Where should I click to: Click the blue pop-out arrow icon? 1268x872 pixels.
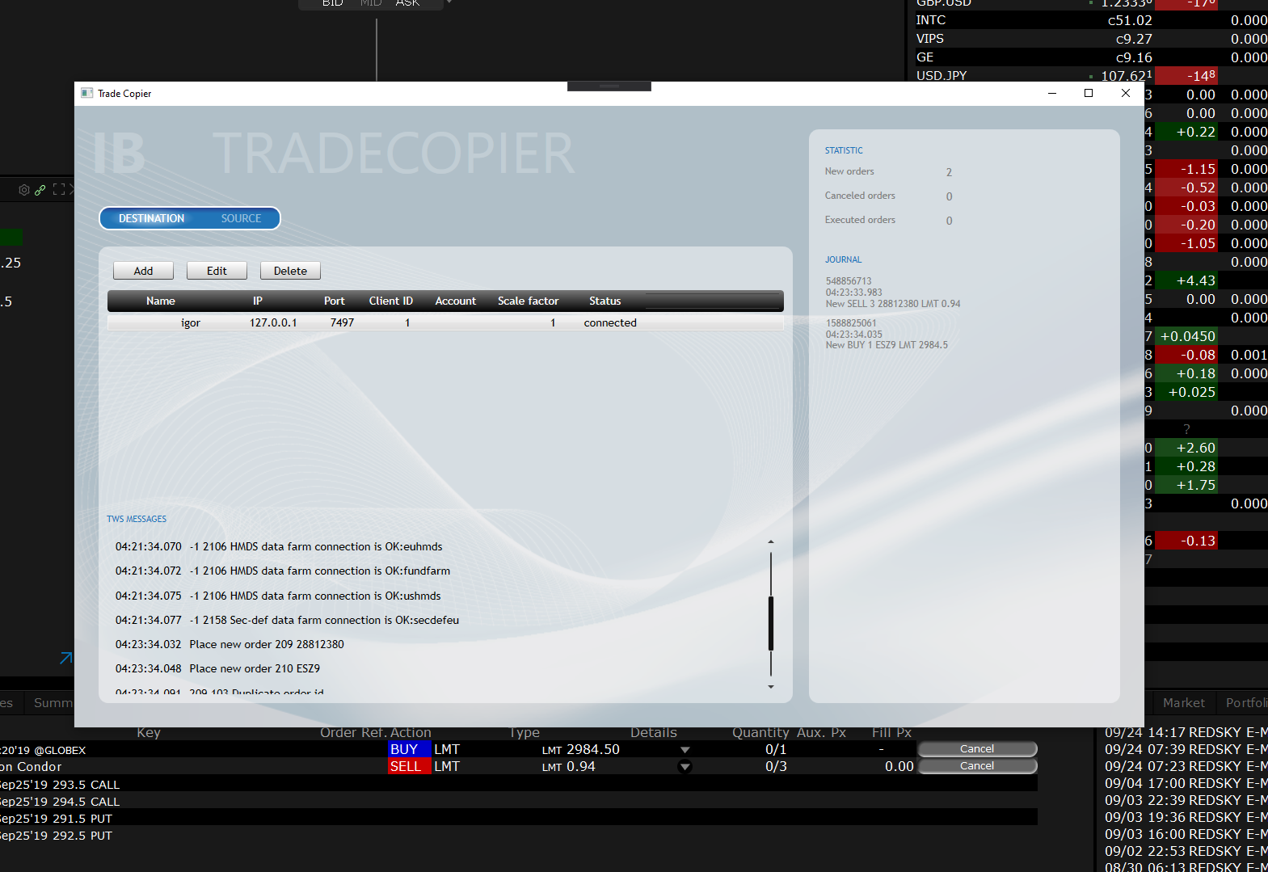[66, 658]
